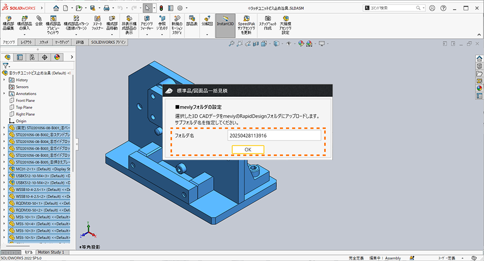This screenshot has width=484, height=261.
Task: Click 構成部品の挿入 (Insert Components) tool
Action: [x=24, y=23]
